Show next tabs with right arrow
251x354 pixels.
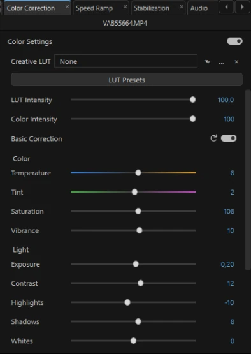pos(243,7)
